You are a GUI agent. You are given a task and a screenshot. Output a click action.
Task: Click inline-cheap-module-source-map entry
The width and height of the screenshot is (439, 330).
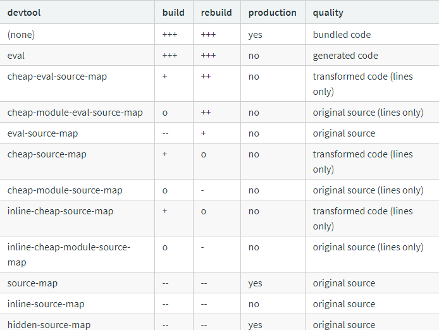point(69,254)
